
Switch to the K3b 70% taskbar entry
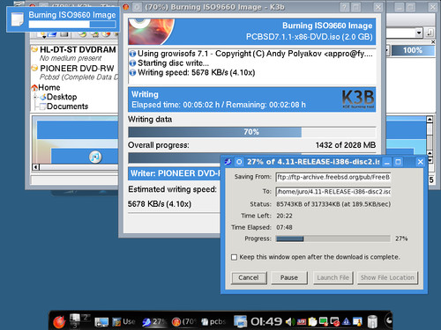[184, 322]
